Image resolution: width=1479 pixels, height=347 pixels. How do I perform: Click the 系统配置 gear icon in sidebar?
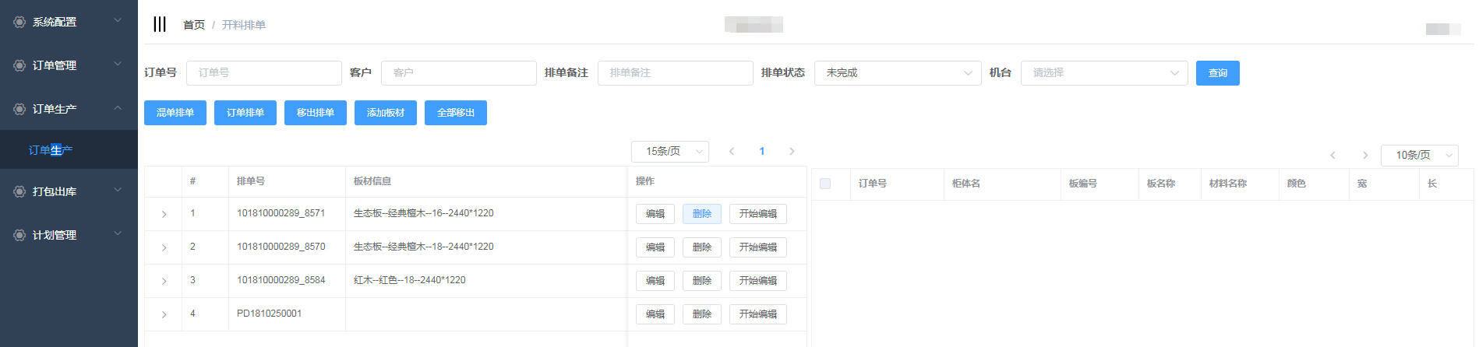tap(19, 23)
